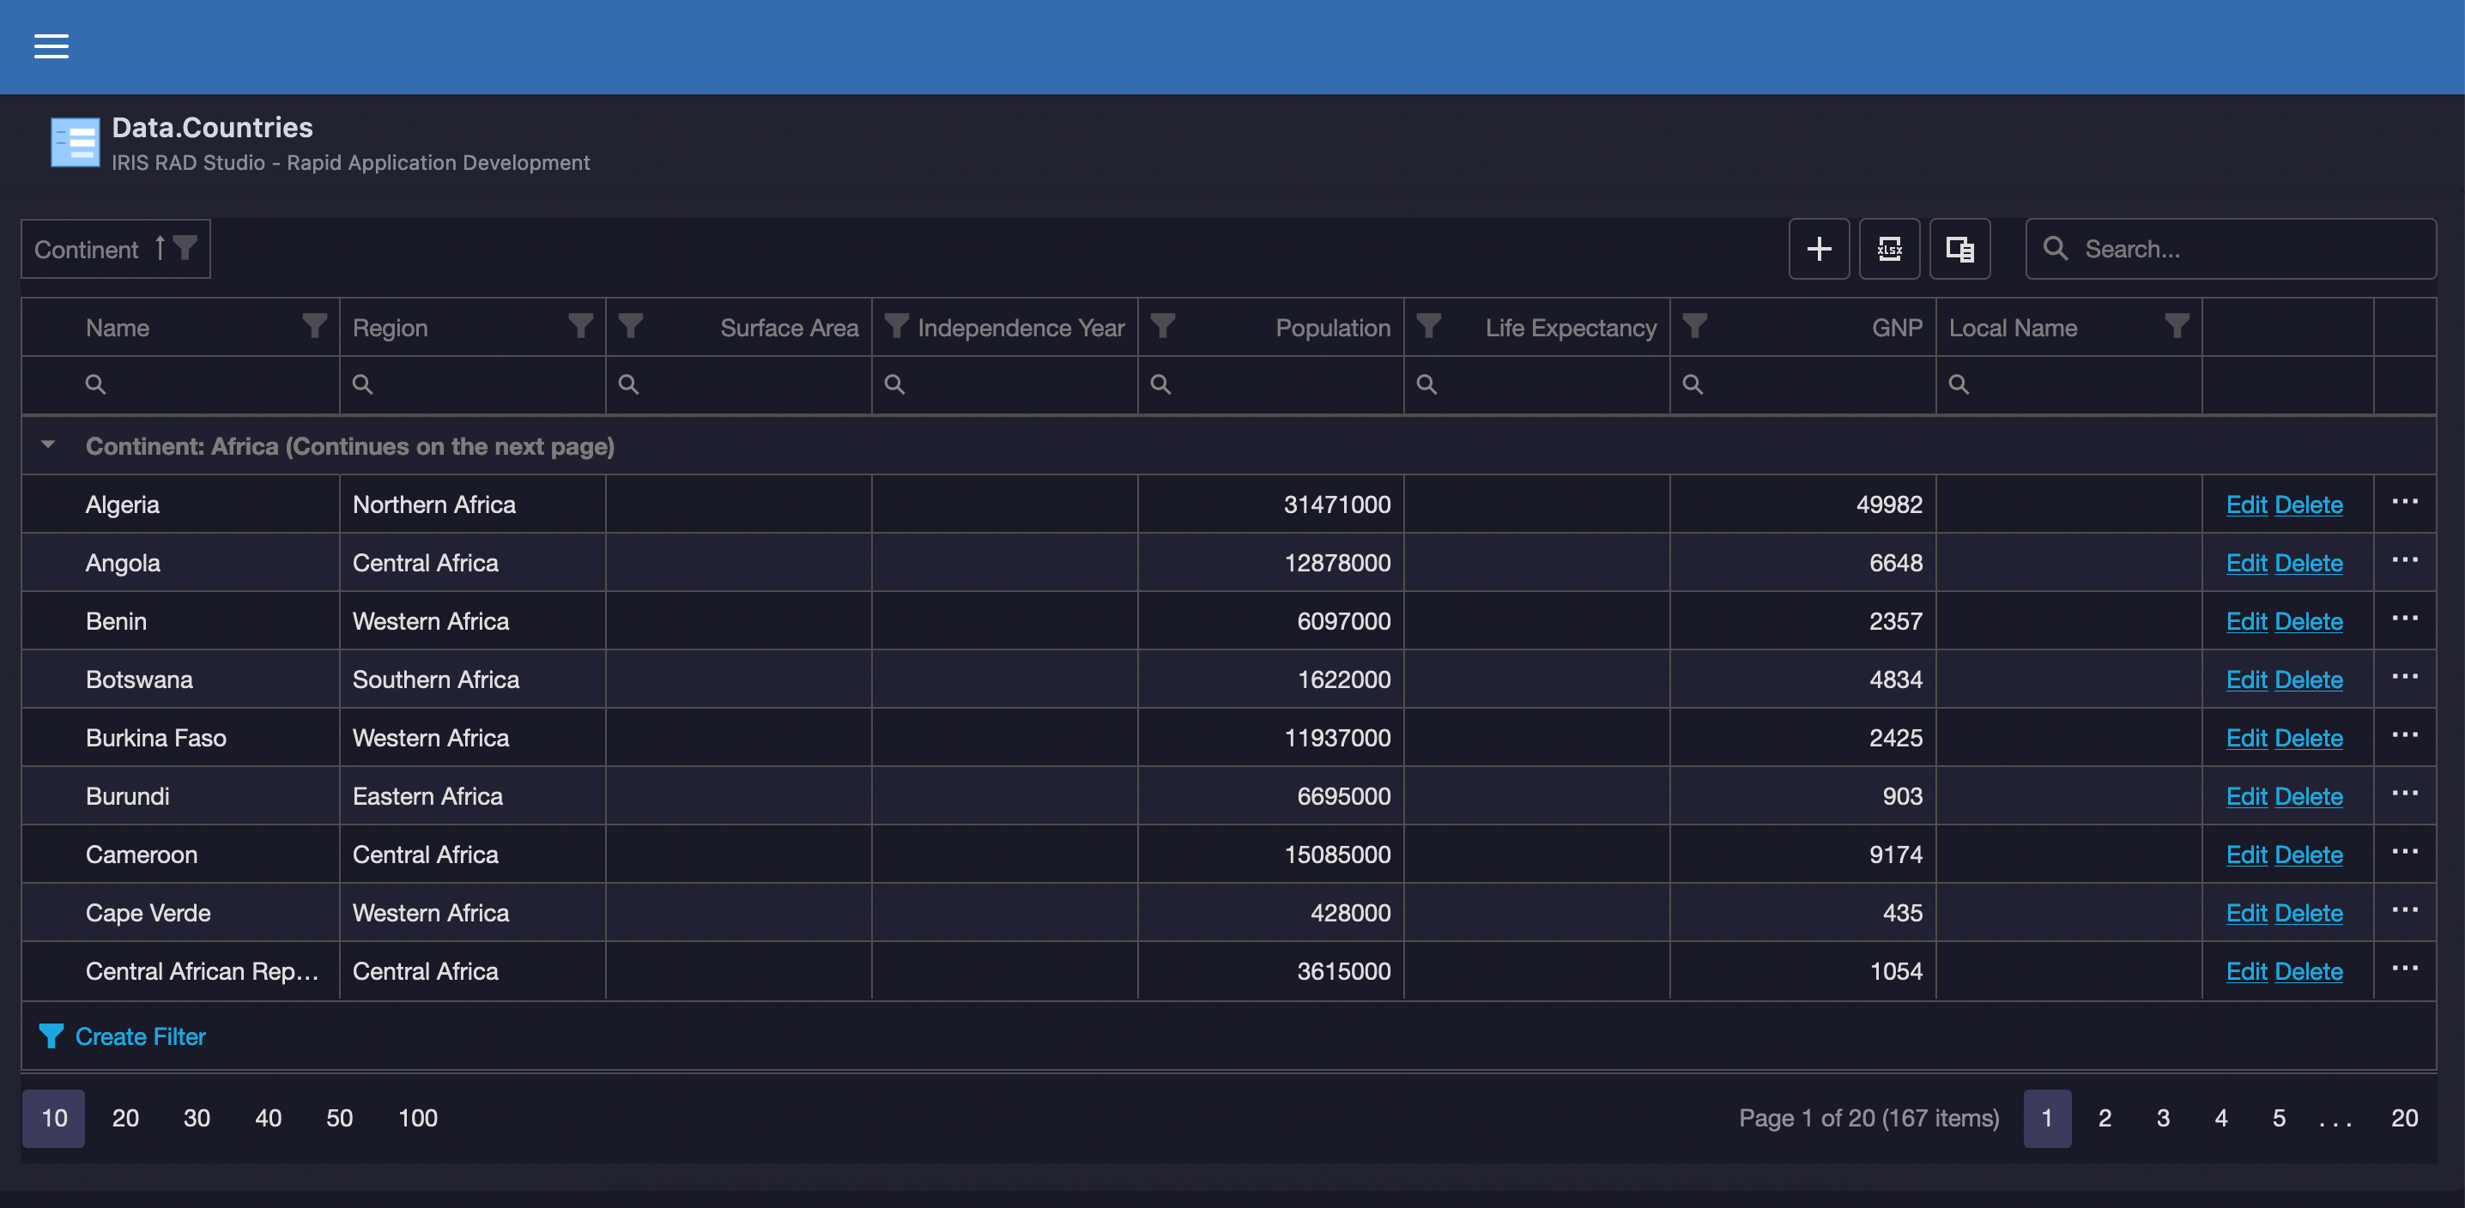Click the Local Name column filter icon
Screen dimensions: 2465x1208
point(2176,326)
